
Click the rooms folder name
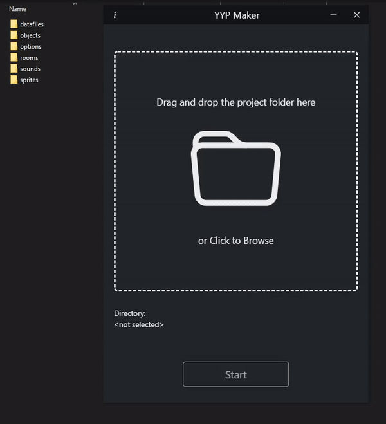[29, 58]
